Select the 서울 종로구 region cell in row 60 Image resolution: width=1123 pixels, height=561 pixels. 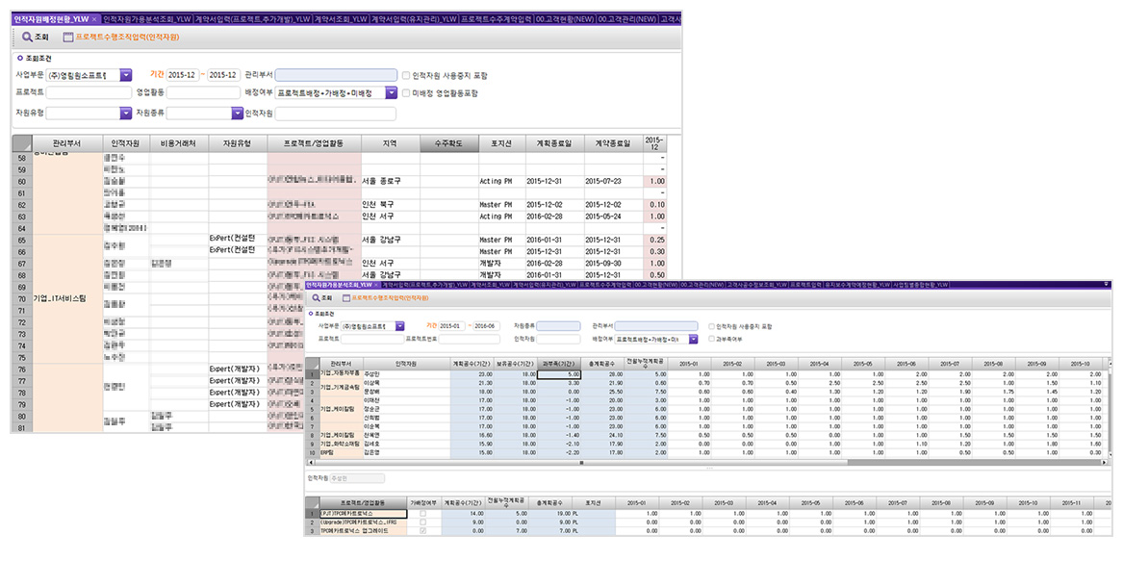[x=391, y=181]
